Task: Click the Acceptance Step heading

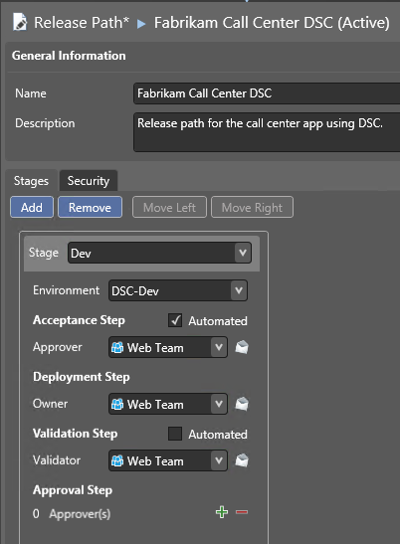Action: click(x=79, y=320)
